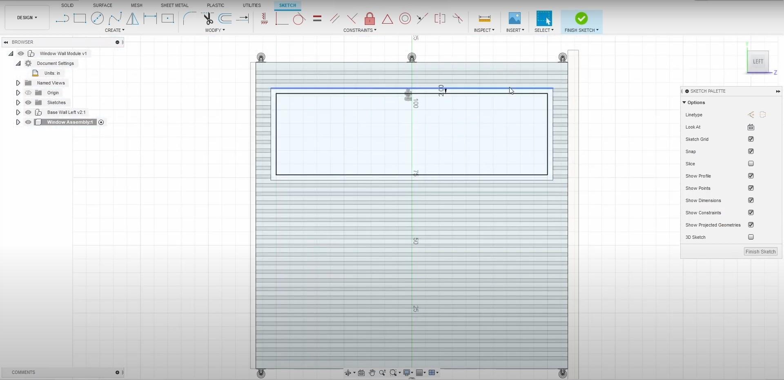Select the Line sketch tool
The image size is (784, 380).
62,18
